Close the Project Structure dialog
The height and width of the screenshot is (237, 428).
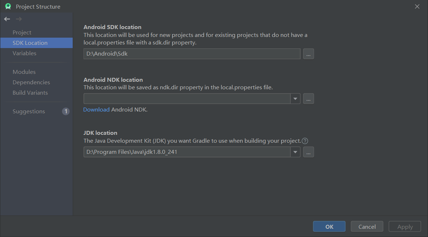(x=417, y=6)
